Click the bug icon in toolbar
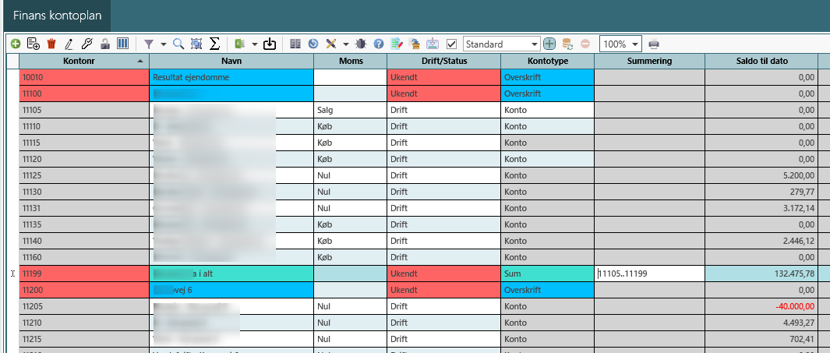Image resolution: width=830 pixels, height=353 pixels. click(x=361, y=44)
